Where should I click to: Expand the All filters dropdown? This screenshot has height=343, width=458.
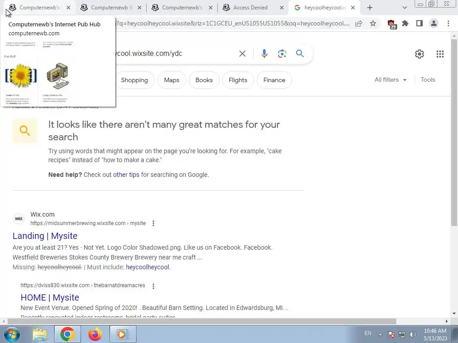tap(390, 79)
